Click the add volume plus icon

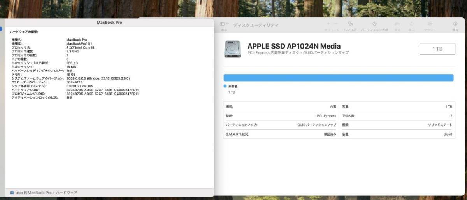point(328,24)
